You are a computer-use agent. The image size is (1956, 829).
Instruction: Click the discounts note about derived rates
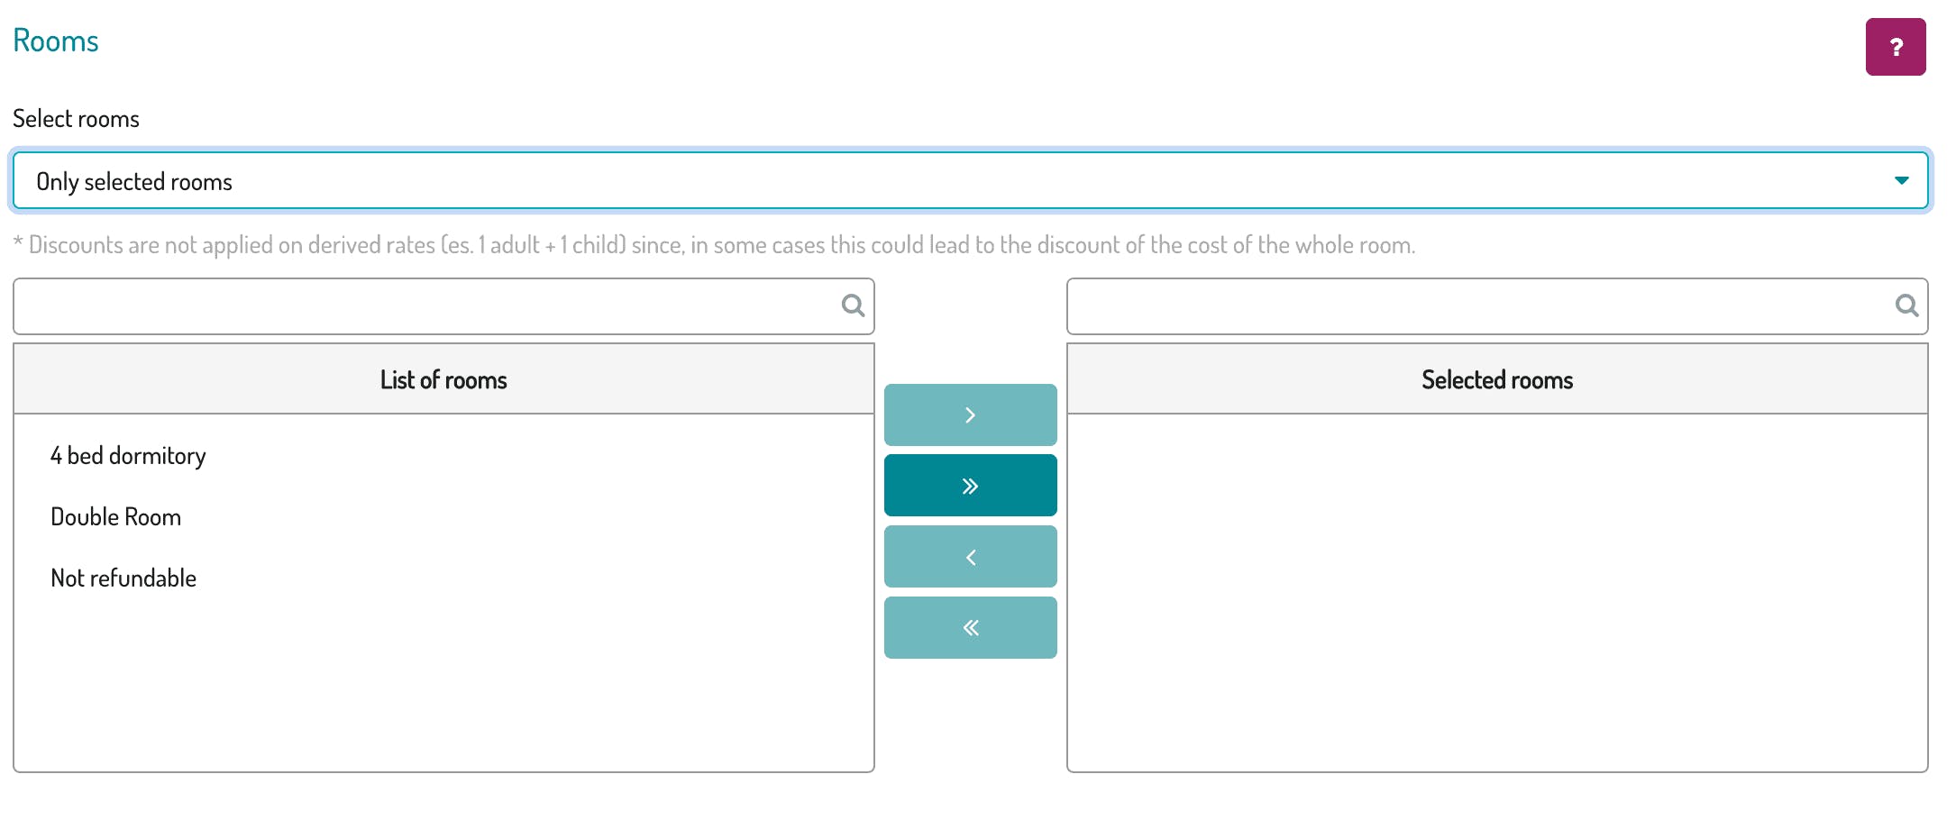(x=714, y=245)
